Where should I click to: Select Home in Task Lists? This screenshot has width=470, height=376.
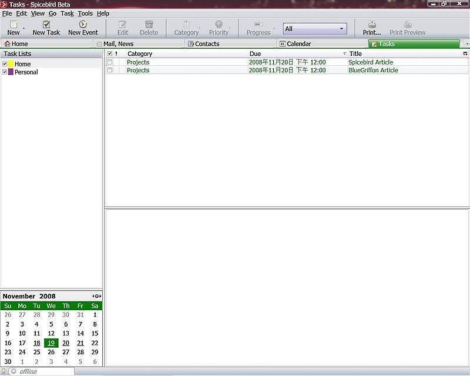pos(22,64)
